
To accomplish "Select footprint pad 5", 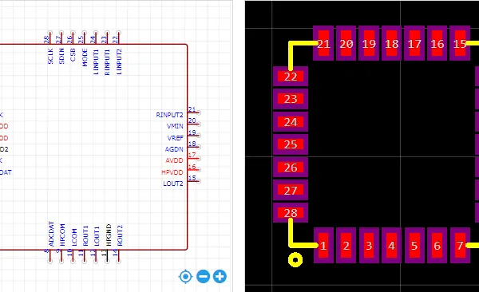I will click(x=414, y=245).
